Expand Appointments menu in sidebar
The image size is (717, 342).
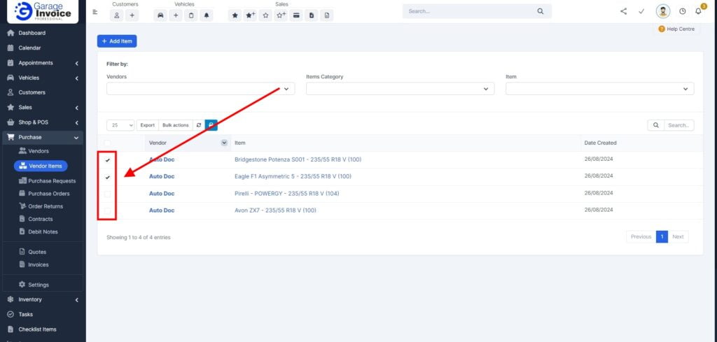pyautogui.click(x=41, y=63)
